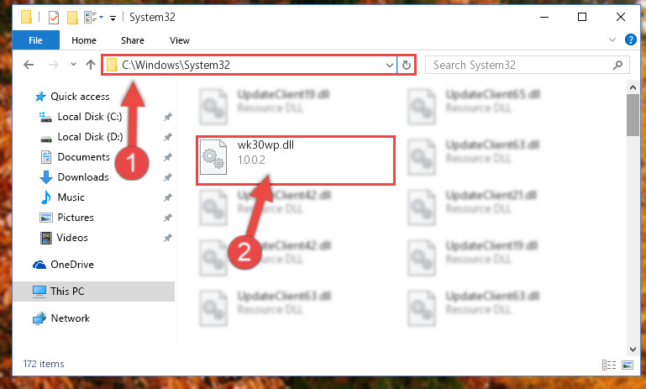
Task: Open the View ribbon tab
Action: click(180, 40)
